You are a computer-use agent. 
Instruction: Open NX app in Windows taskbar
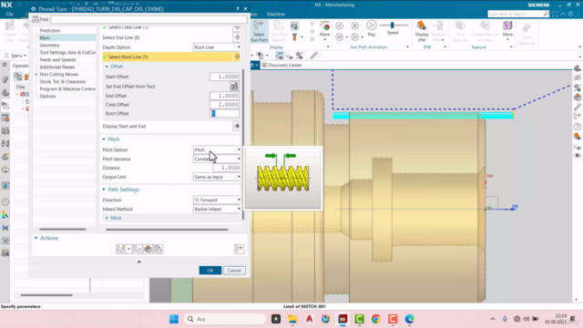(343, 319)
